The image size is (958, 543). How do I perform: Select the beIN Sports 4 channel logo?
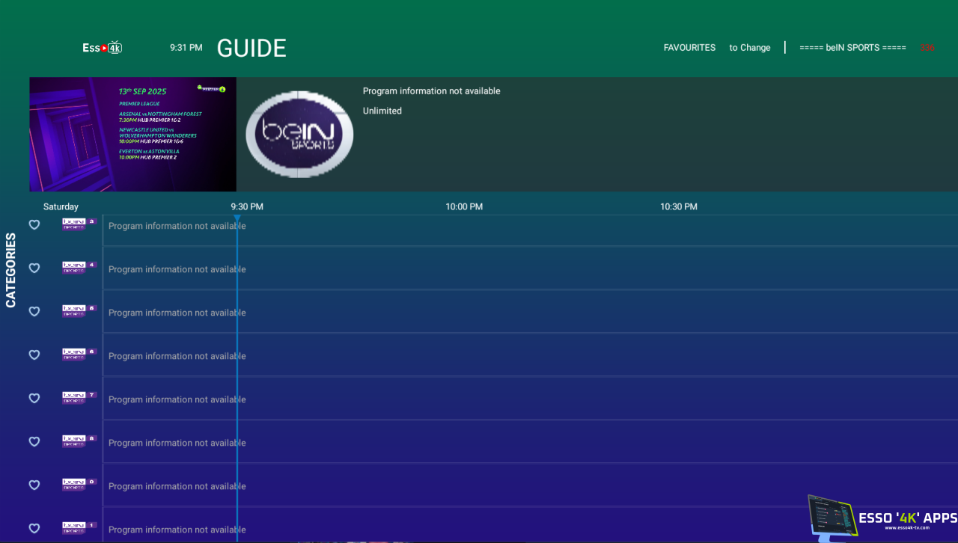tap(79, 268)
